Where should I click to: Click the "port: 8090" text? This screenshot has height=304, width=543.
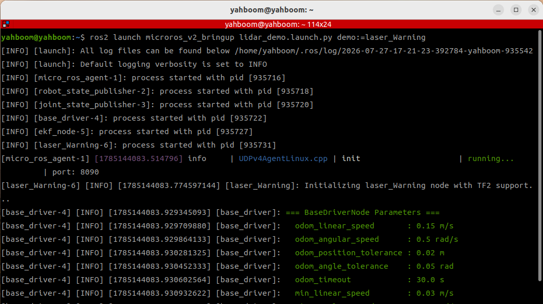point(76,172)
